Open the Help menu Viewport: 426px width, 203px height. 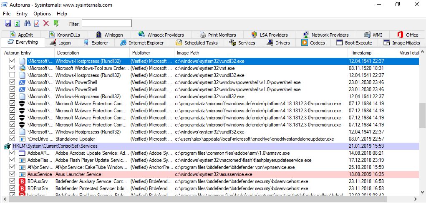62,14
